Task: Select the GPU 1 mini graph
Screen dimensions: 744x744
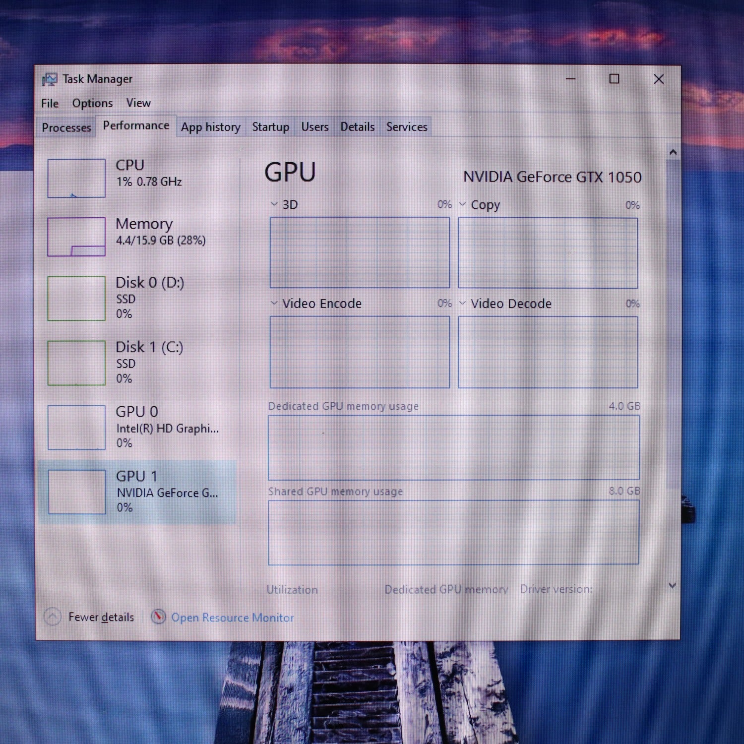Action: click(76, 492)
